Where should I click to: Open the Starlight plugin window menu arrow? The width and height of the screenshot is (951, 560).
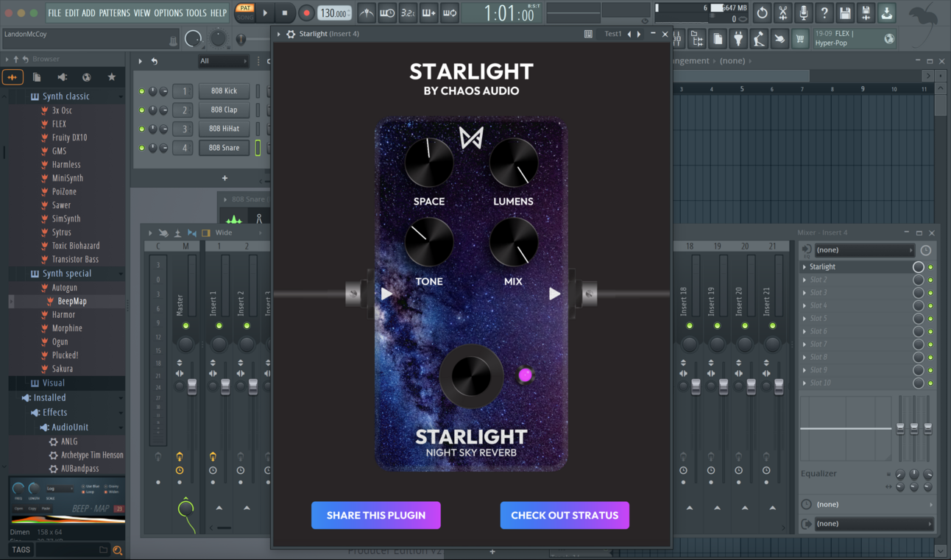click(x=279, y=34)
